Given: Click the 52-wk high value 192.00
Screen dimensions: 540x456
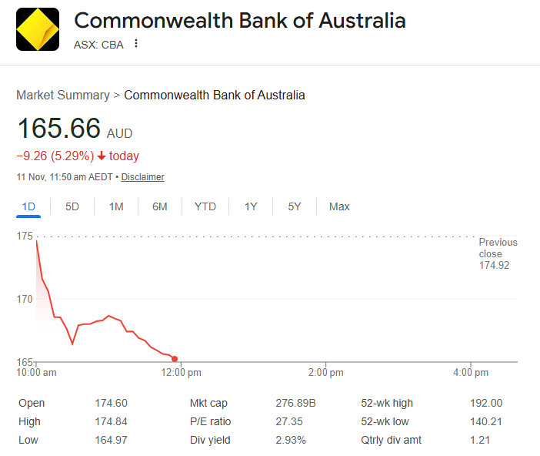Looking at the screenshot, I should (485, 403).
